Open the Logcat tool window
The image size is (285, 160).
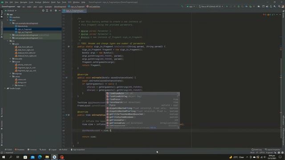[x=53, y=150]
